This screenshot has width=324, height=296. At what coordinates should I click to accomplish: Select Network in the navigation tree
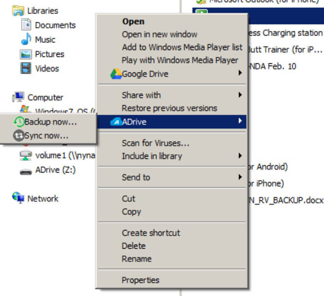pyautogui.click(x=43, y=199)
